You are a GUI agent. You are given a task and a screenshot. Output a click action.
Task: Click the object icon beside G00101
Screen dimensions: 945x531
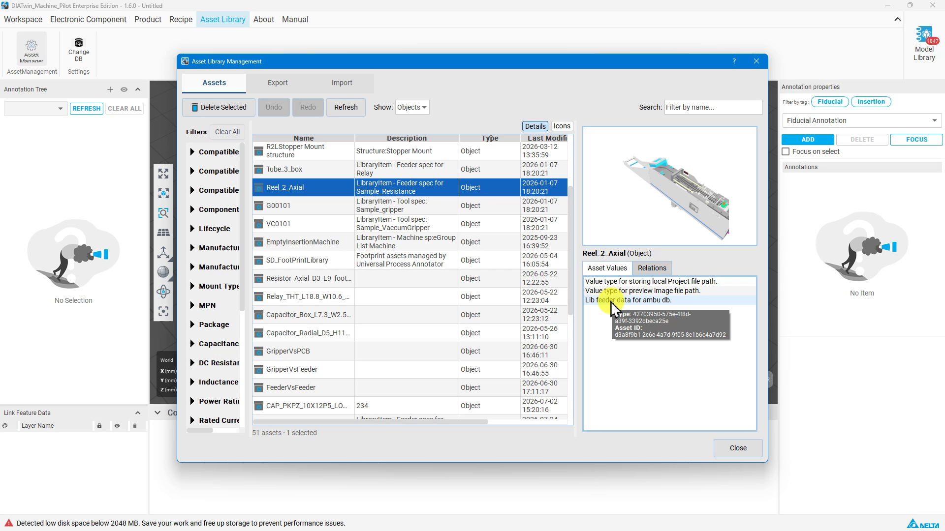pyautogui.click(x=258, y=206)
